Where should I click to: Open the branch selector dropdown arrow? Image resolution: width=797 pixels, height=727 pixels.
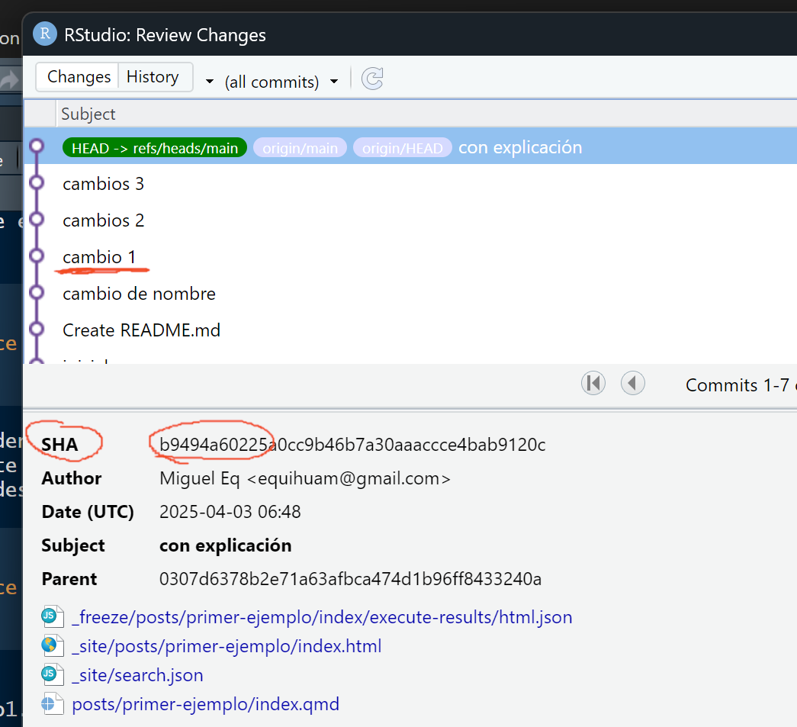[209, 82]
